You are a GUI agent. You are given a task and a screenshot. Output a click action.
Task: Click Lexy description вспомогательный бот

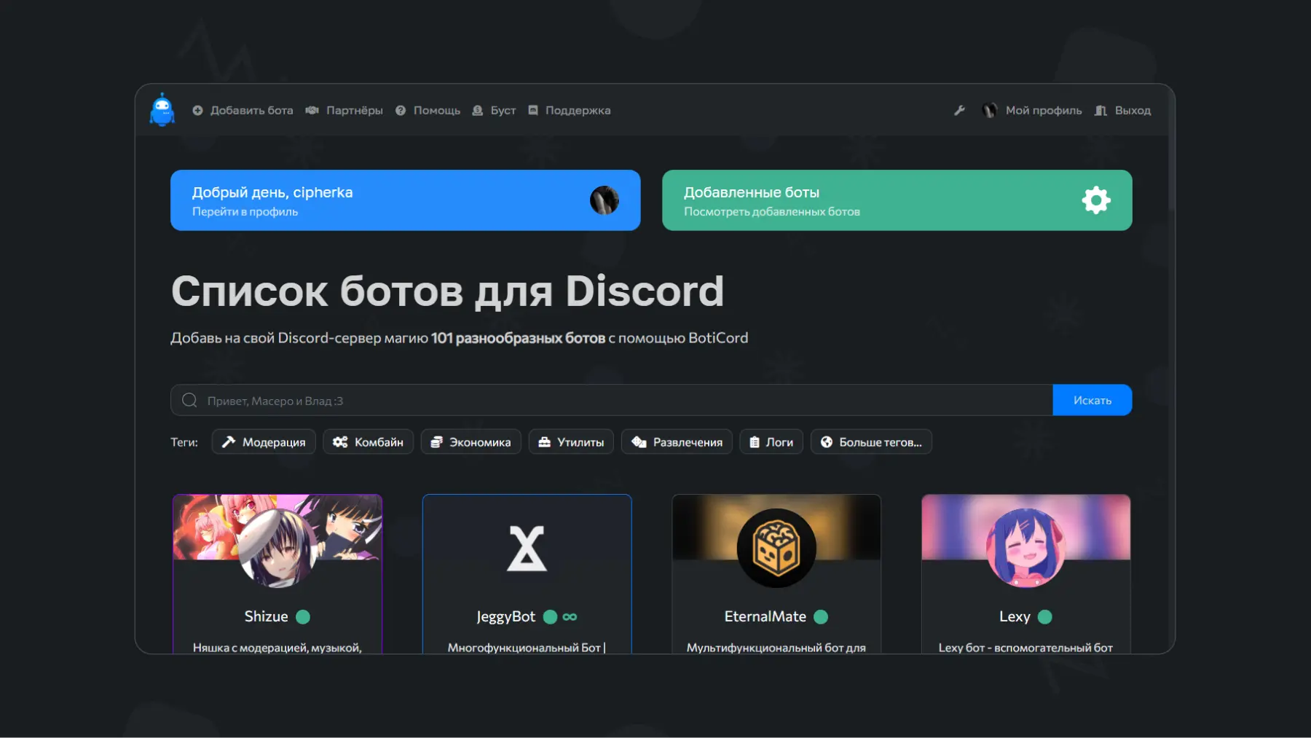pos(1025,648)
